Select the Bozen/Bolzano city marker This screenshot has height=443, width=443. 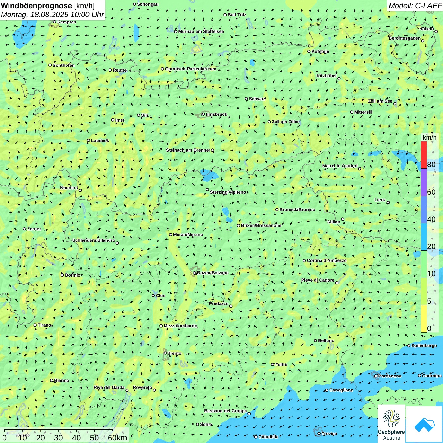click(x=195, y=273)
